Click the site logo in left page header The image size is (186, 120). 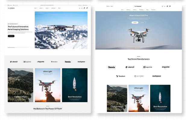11,8
